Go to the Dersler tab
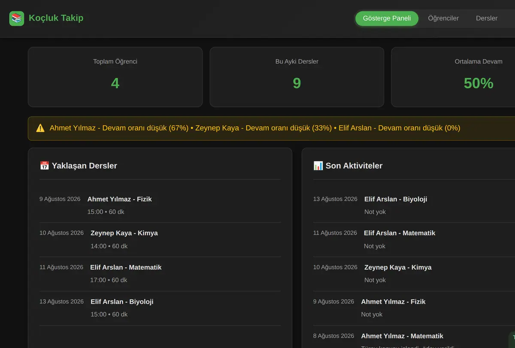The width and height of the screenshot is (515, 348). click(487, 18)
